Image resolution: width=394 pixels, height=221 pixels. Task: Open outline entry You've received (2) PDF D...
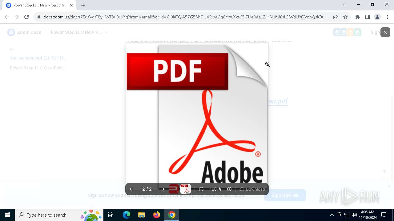(38, 58)
